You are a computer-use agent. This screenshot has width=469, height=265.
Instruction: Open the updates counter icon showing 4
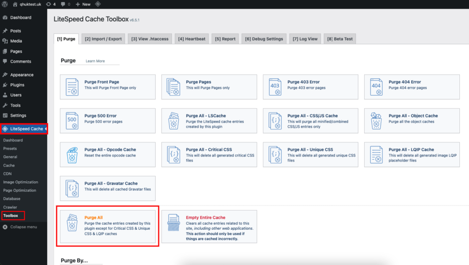pyautogui.click(x=50, y=4)
